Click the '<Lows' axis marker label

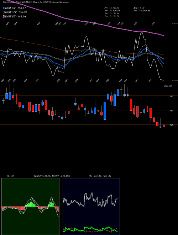pos(175,80)
